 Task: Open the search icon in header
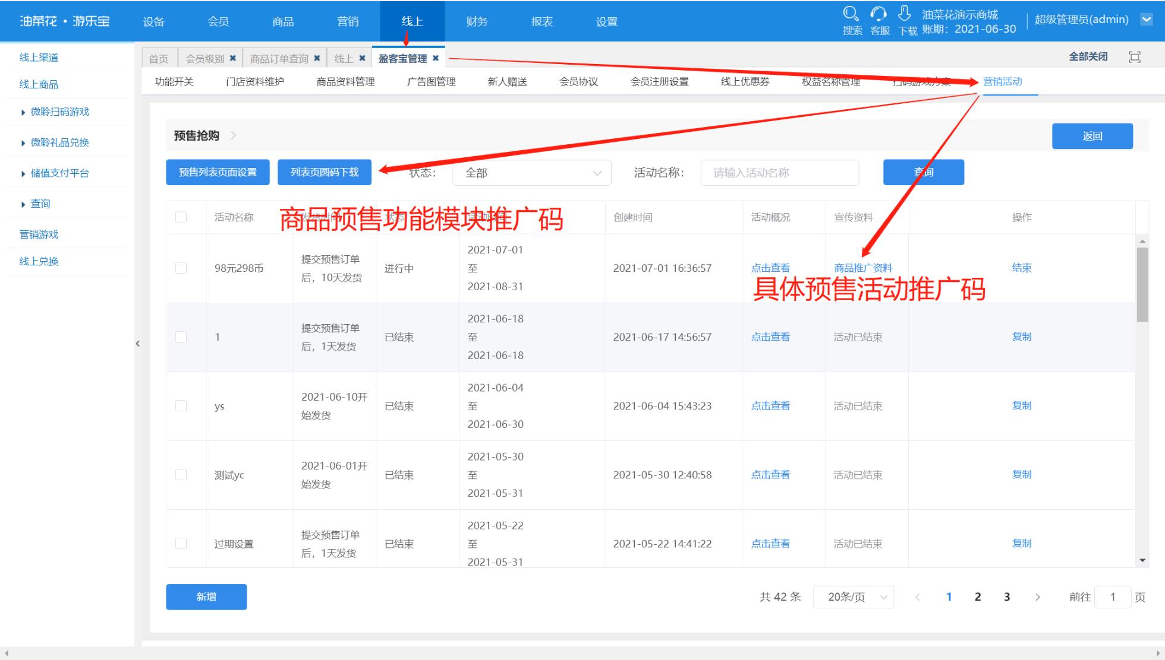pyautogui.click(x=851, y=14)
